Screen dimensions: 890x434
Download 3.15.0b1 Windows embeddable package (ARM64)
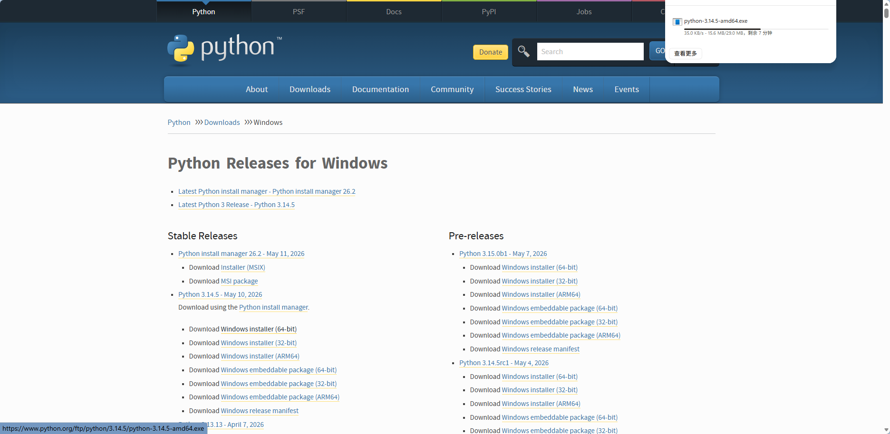coord(561,335)
